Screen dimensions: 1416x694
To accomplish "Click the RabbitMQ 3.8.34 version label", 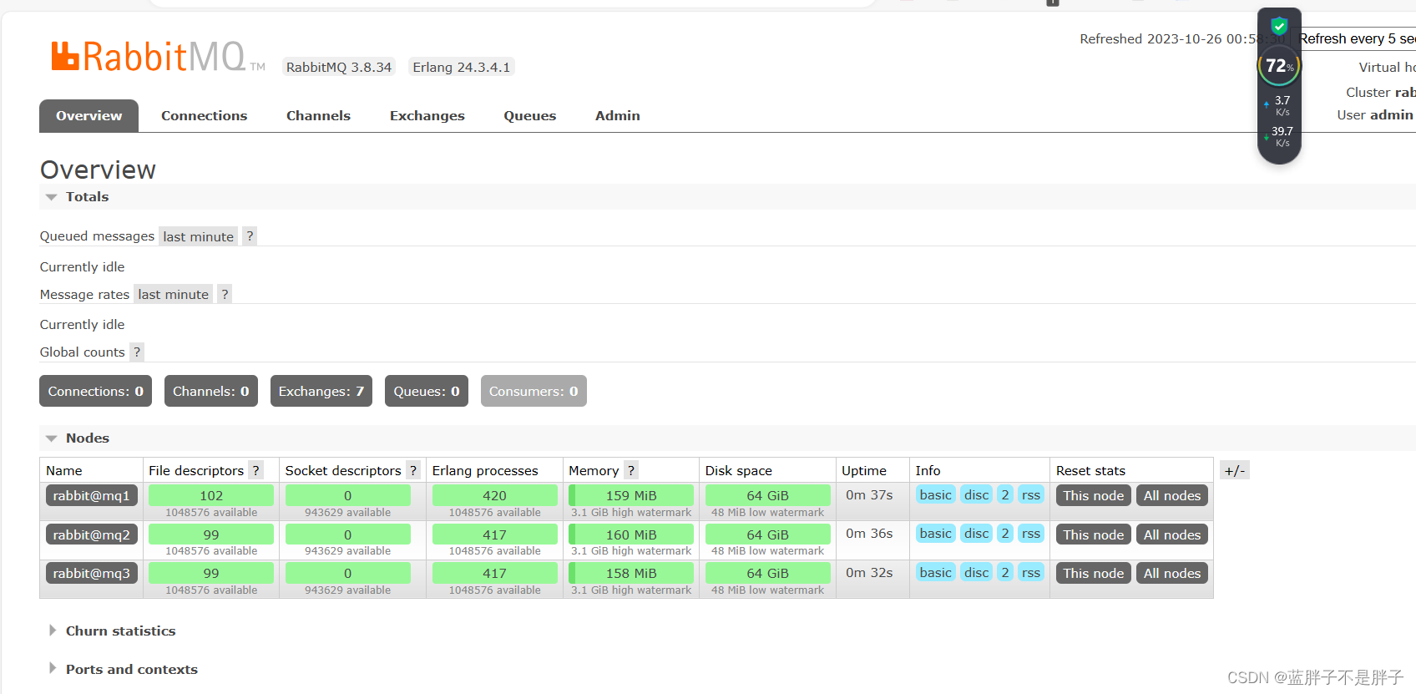I will point(339,67).
